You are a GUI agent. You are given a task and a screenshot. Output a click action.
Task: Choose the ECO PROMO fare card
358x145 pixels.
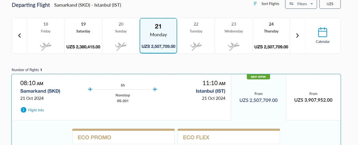pyautogui.click(x=123, y=137)
